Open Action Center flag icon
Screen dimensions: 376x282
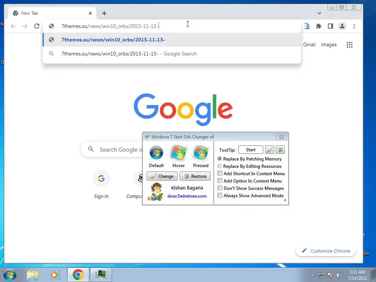point(330,275)
